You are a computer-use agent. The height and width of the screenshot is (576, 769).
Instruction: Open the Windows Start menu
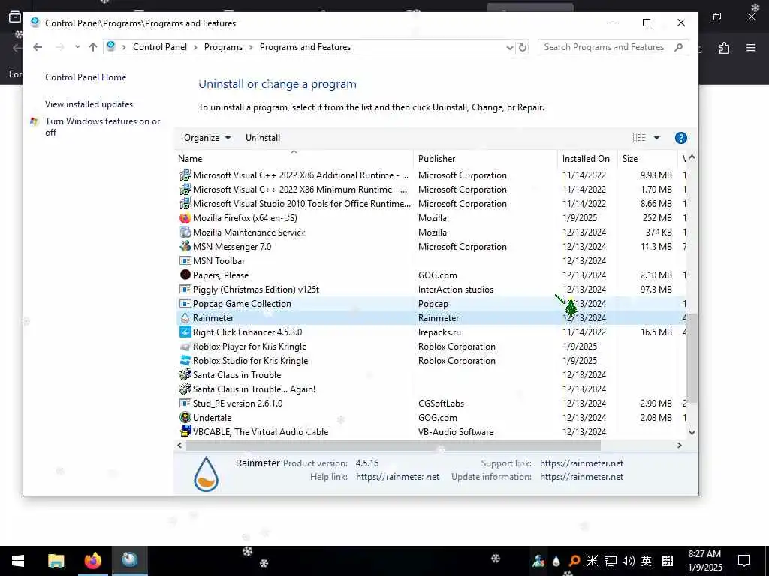point(18,561)
